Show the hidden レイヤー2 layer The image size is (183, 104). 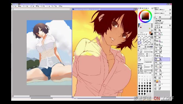pos(155,84)
